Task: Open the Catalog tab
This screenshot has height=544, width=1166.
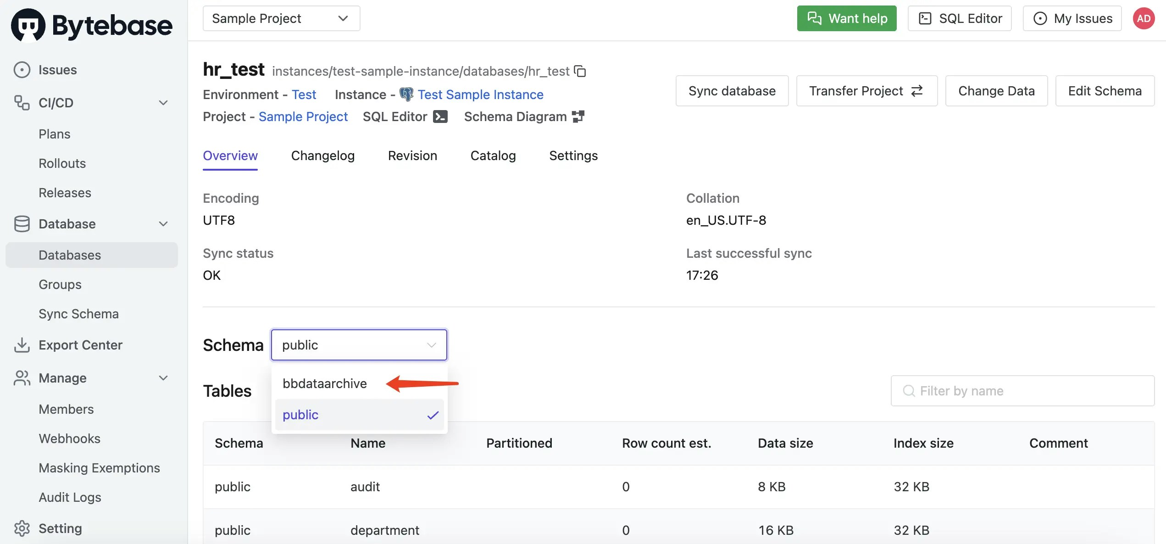Action: [493, 155]
